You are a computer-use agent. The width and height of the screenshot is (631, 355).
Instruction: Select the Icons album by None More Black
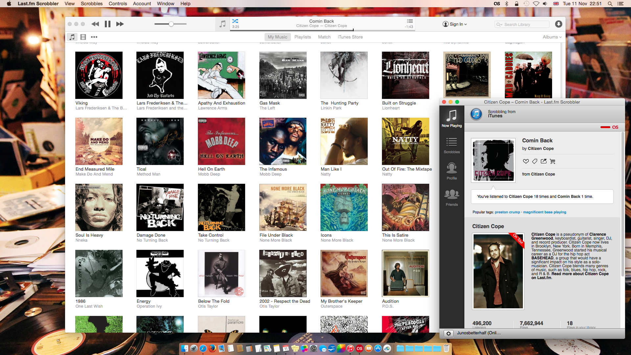344,207
